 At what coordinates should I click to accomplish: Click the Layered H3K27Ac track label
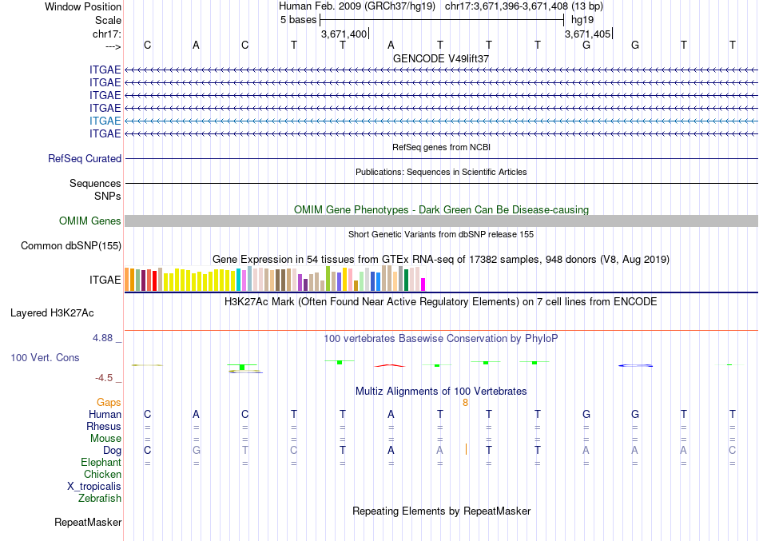tap(52, 313)
